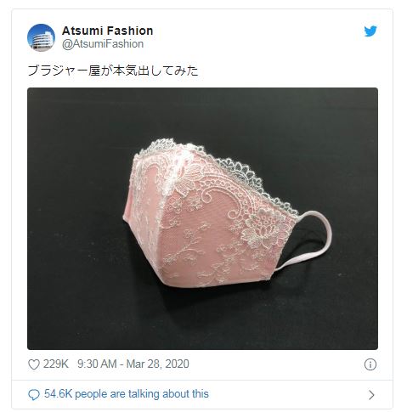Like the tweet with the heart icon
The image size is (407, 412).
(x=34, y=364)
